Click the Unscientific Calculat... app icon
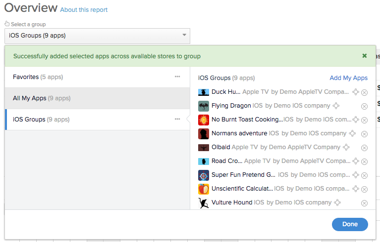The height and width of the screenshot is (242, 380). (x=204, y=189)
